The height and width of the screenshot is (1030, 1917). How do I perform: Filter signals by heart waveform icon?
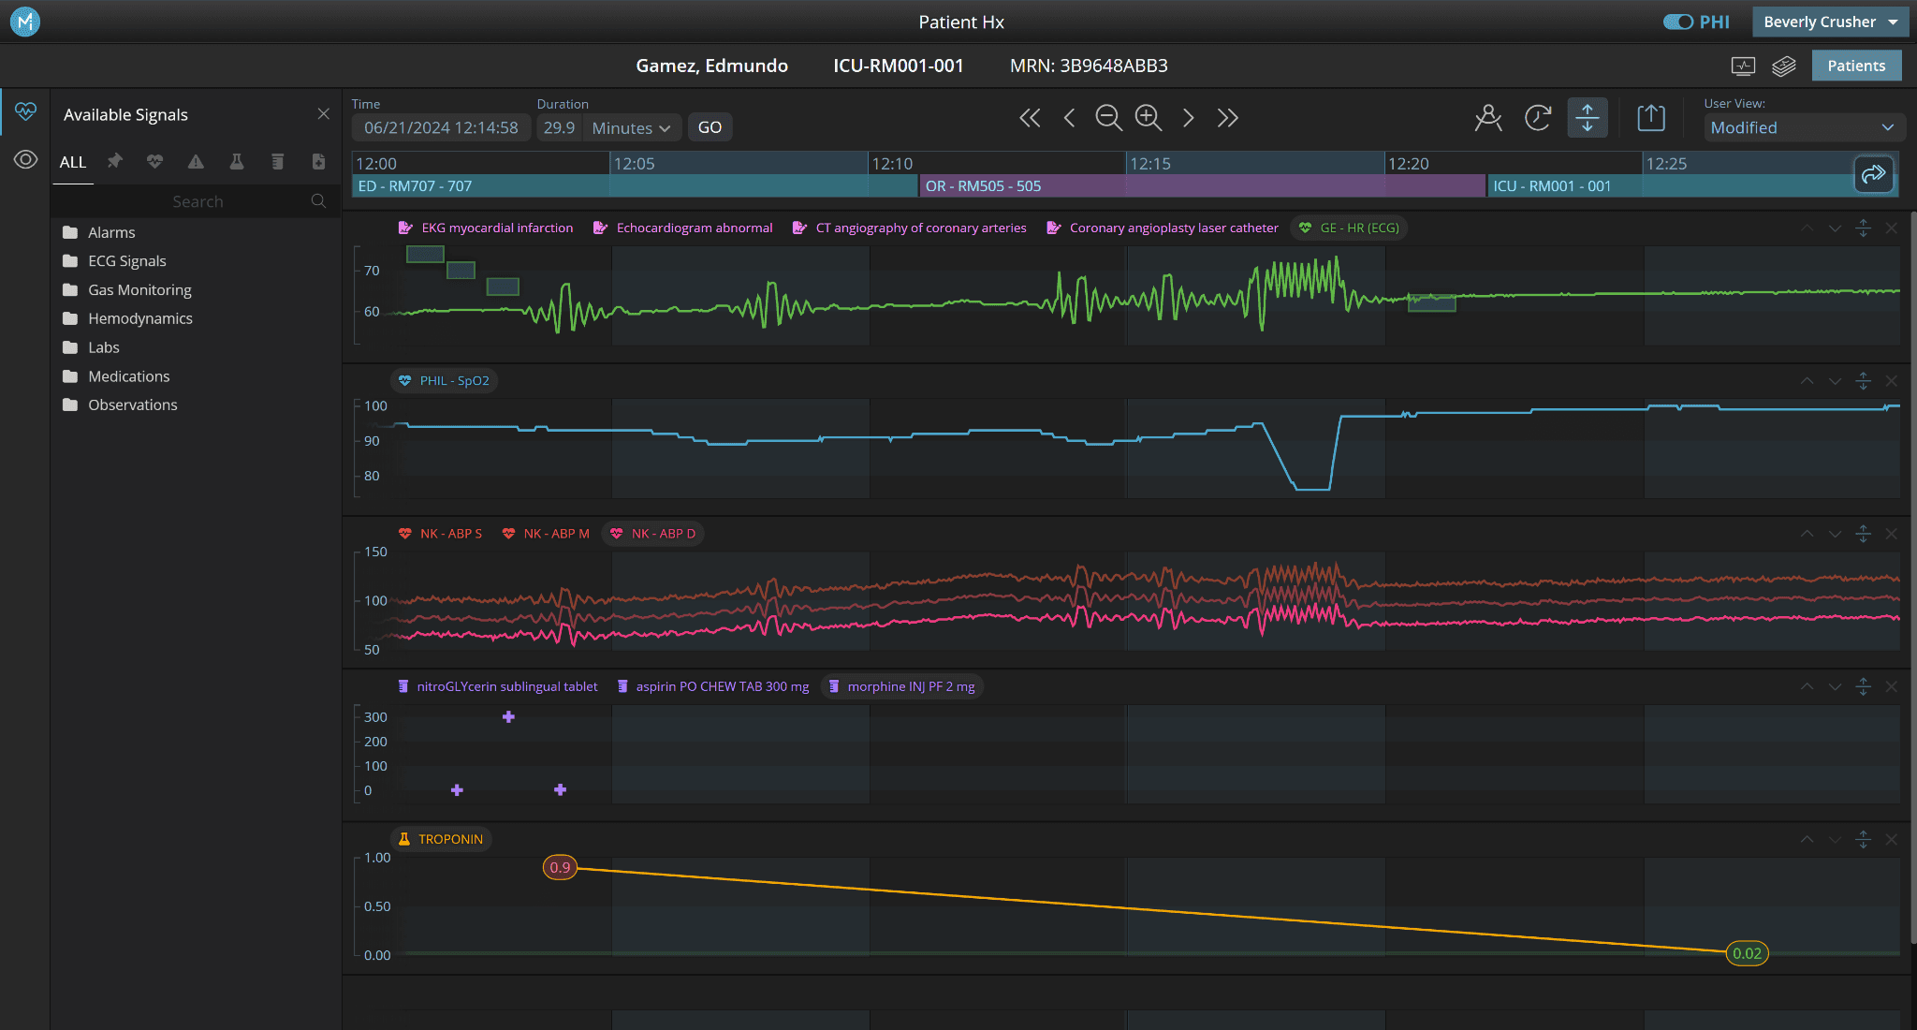coord(154,162)
